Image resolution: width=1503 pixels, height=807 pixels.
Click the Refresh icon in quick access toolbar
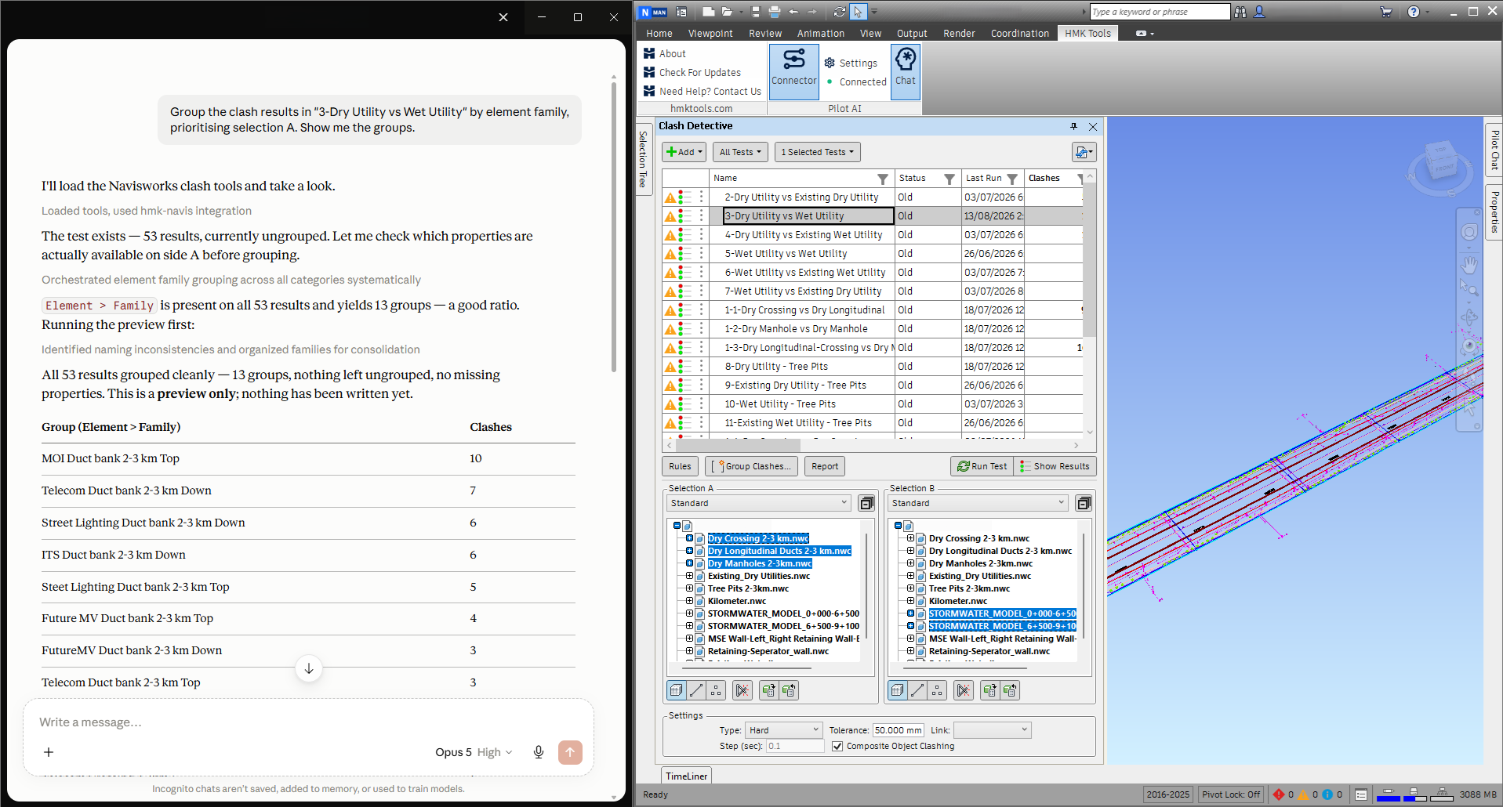pyautogui.click(x=840, y=12)
